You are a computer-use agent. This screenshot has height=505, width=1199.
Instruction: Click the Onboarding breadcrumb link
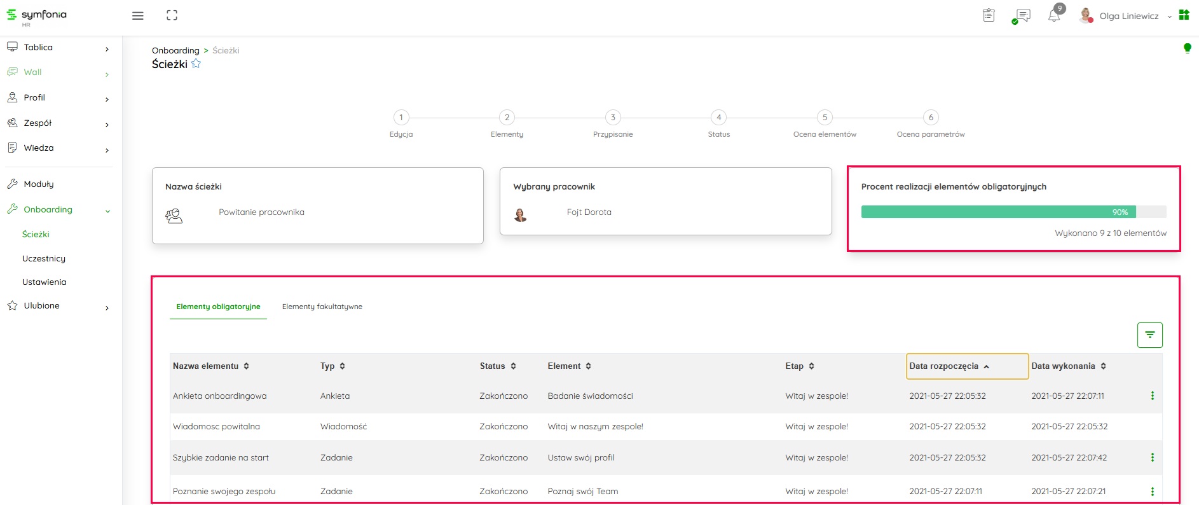coord(175,50)
